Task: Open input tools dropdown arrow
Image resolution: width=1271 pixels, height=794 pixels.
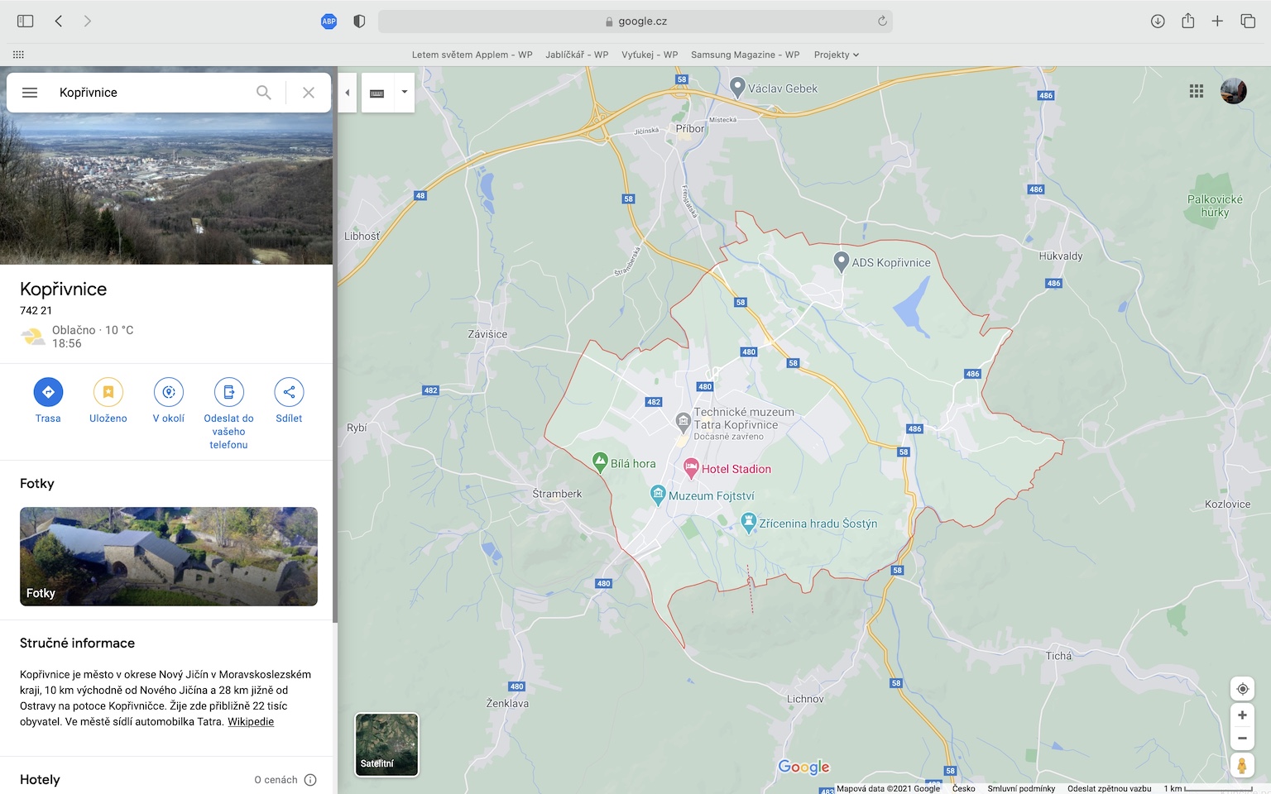Action: coord(405,93)
